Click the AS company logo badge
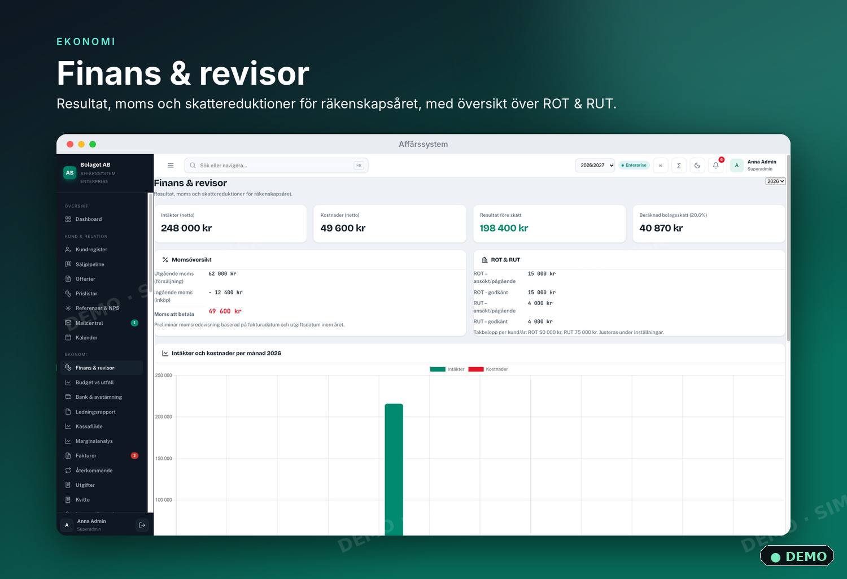 (x=69, y=173)
